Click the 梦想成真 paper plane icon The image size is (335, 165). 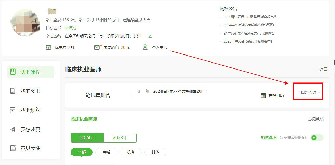(x=12, y=129)
